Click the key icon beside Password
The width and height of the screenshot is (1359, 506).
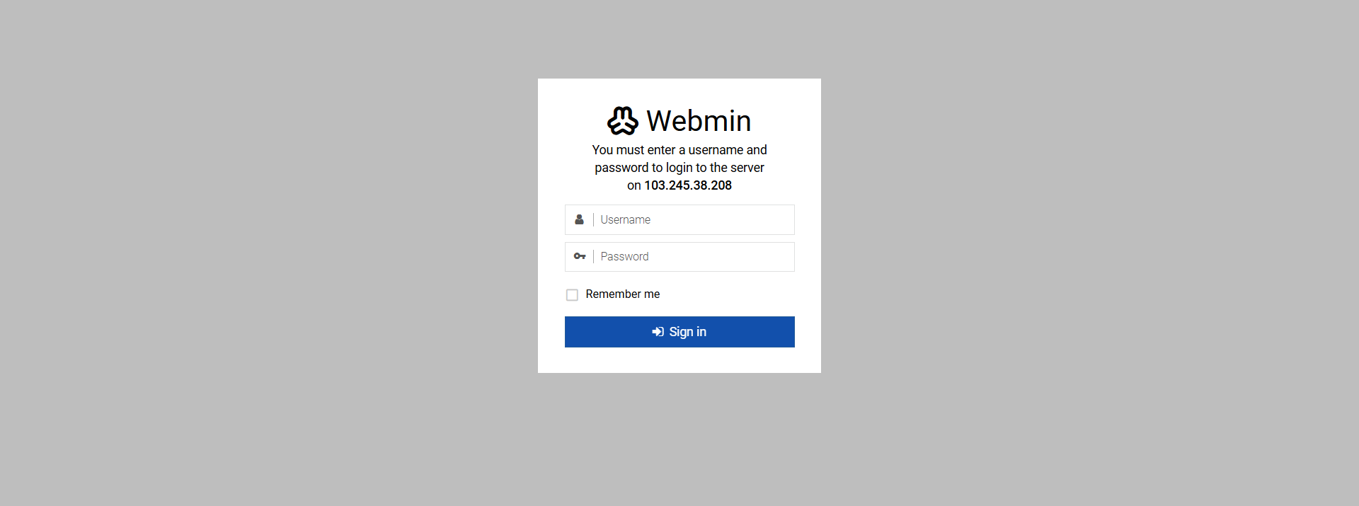(x=580, y=256)
